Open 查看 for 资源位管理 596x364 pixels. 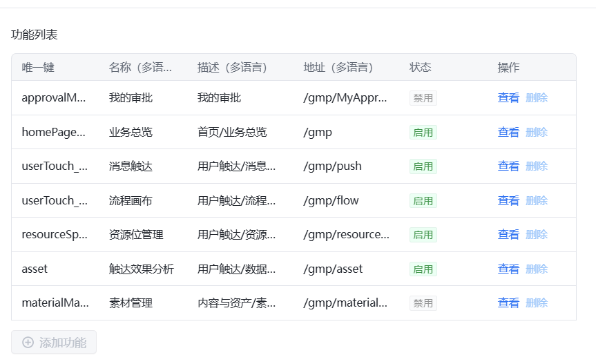point(508,235)
